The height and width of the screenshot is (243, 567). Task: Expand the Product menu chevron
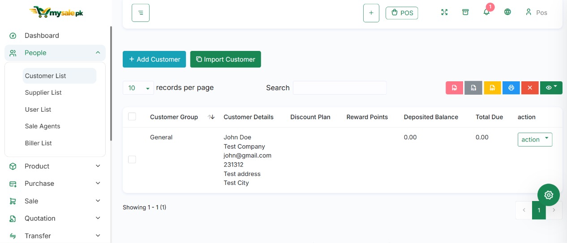point(98,166)
